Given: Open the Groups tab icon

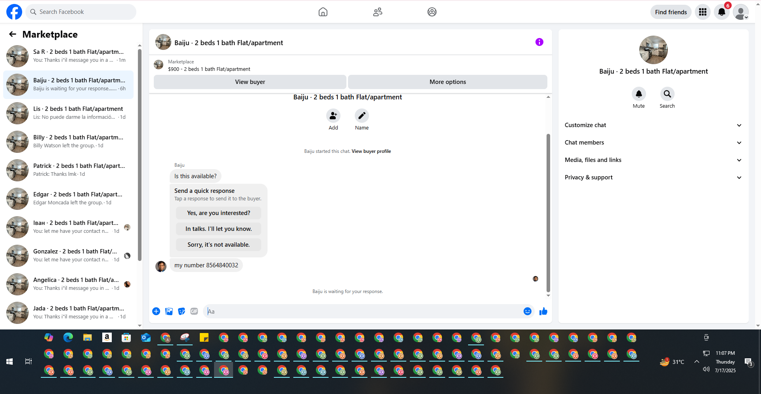Looking at the screenshot, I should click(432, 12).
